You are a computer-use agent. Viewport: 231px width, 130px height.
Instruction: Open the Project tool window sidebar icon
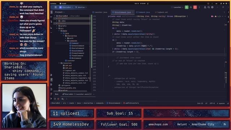coord(51,12)
